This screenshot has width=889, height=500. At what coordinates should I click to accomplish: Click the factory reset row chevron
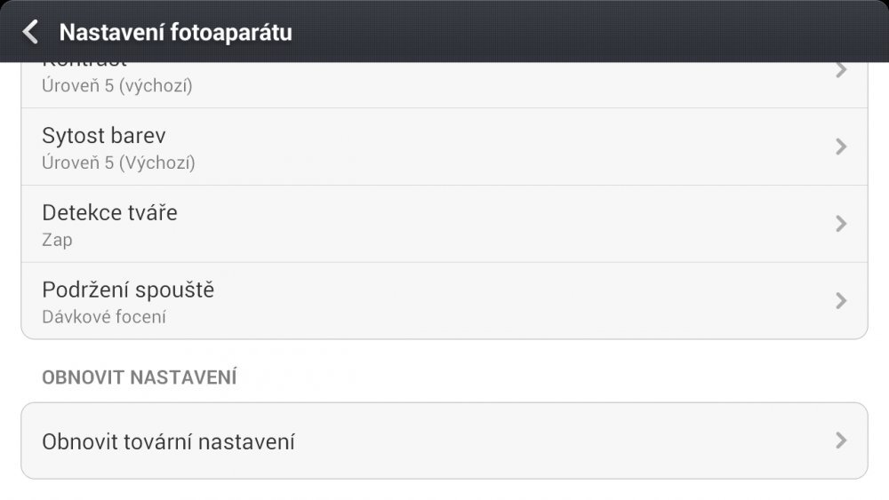(x=841, y=440)
